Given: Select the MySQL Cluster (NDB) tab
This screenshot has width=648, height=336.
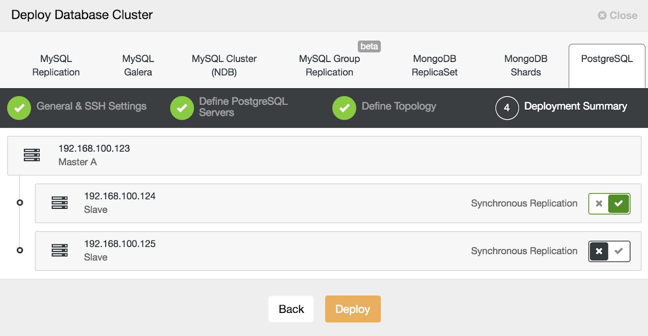Looking at the screenshot, I should click(224, 66).
